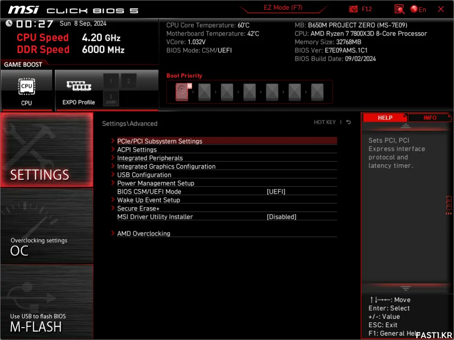Switch to EZ Mode (F7)
The height and width of the screenshot is (340, 454).
tap(283, 8)
